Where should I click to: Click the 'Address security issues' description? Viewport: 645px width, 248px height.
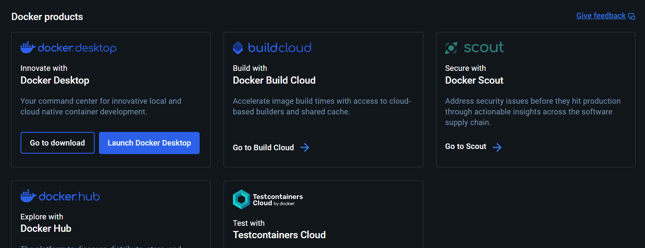click(x=533, y=112)
